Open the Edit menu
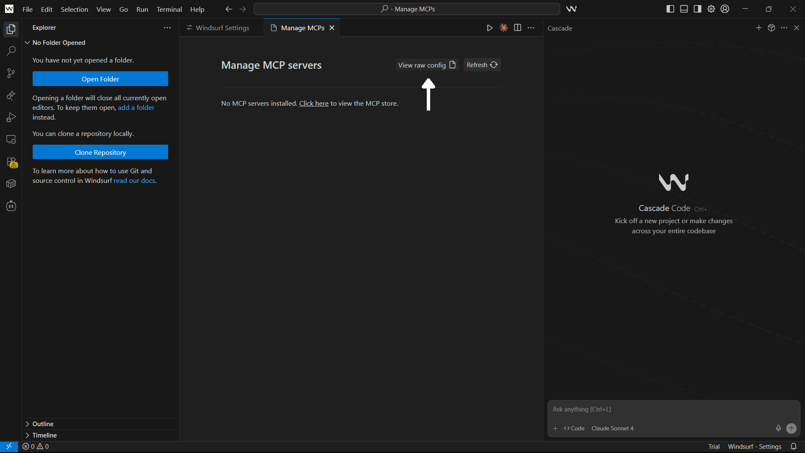 click(x=47, y=9)
